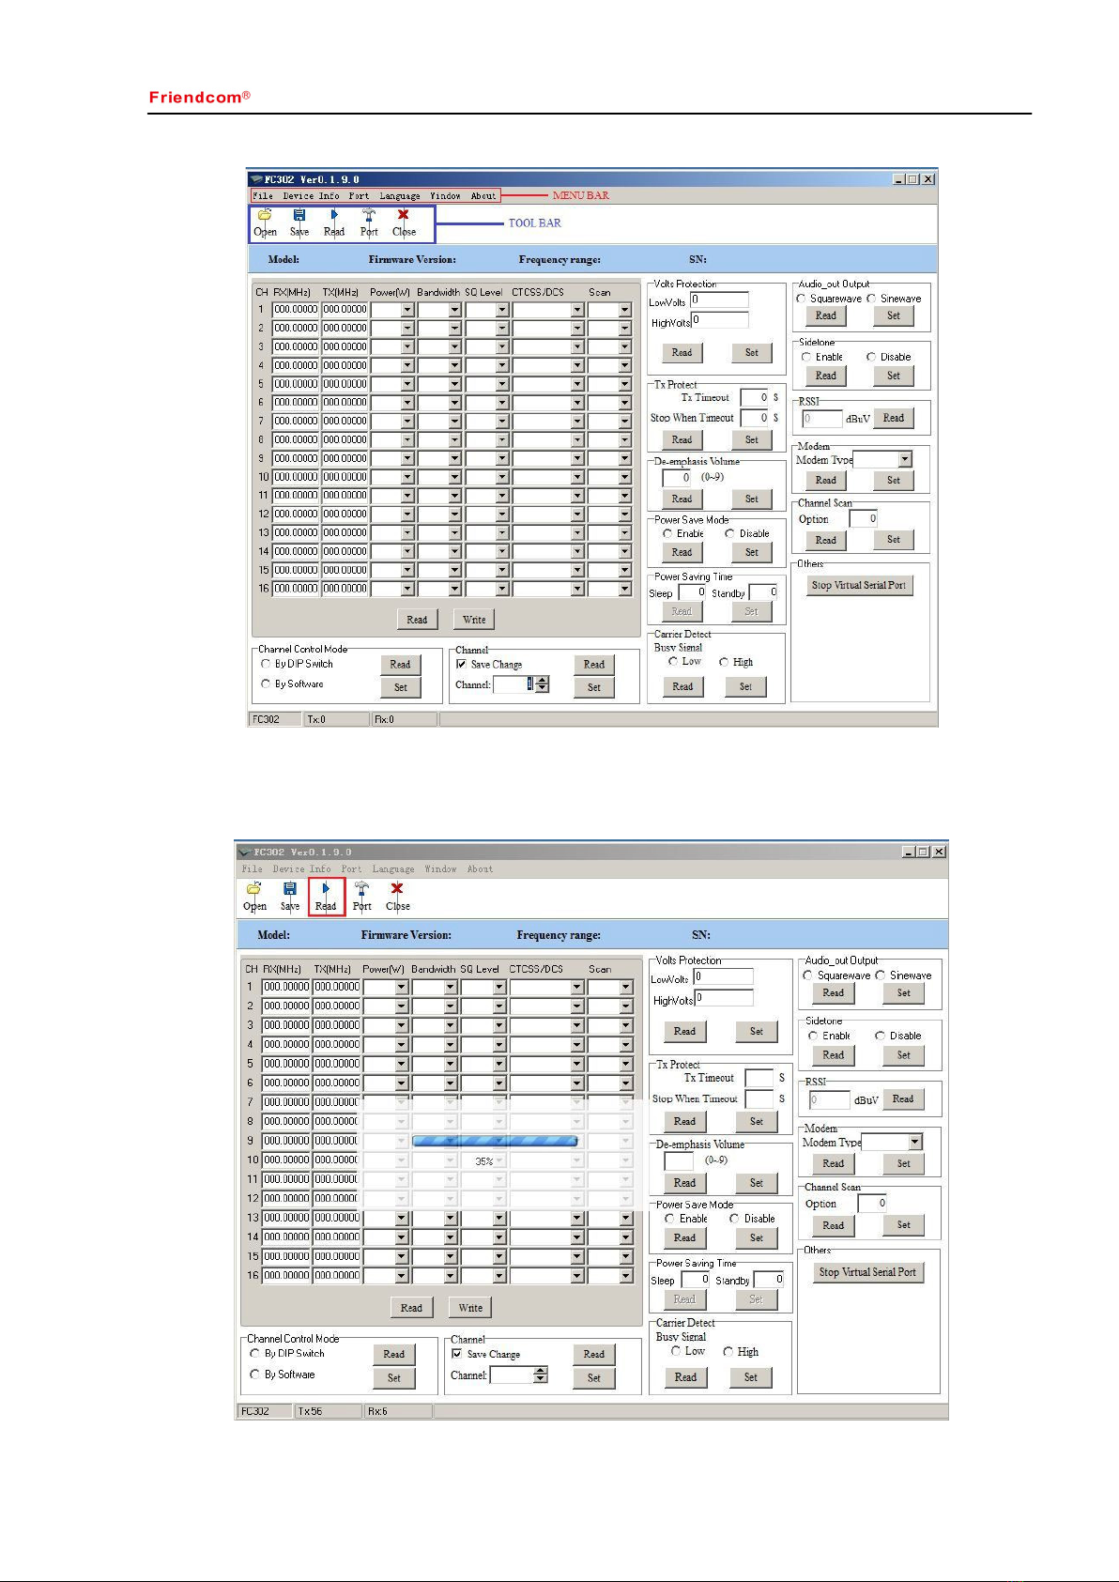
Task: Open the Window menu in the upper window
Action: coord(445,196)
